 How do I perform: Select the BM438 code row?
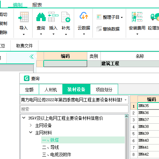coord(148,127)
